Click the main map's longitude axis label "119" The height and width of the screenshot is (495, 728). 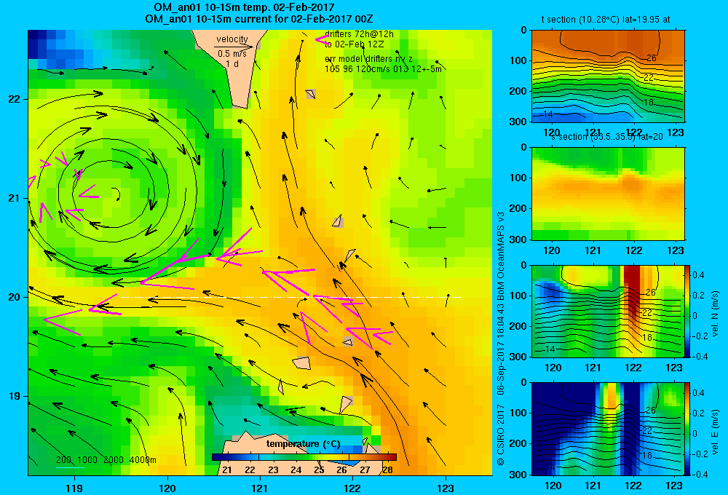point(74,488)
